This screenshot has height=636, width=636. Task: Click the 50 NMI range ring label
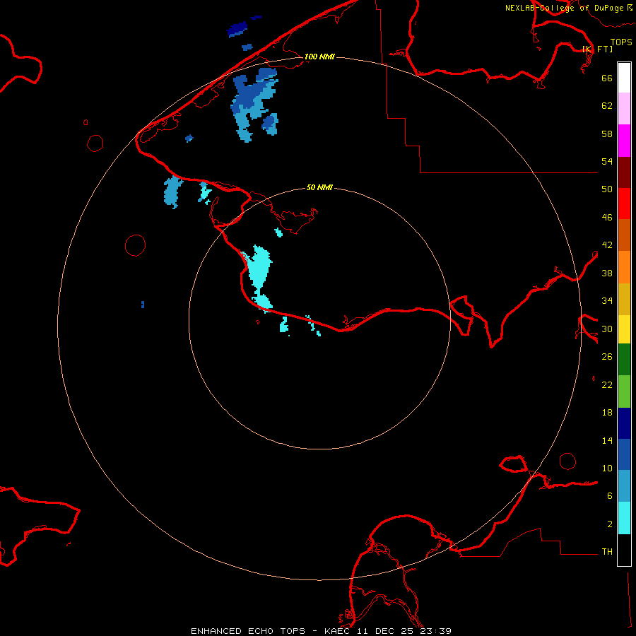click(319, 187)
